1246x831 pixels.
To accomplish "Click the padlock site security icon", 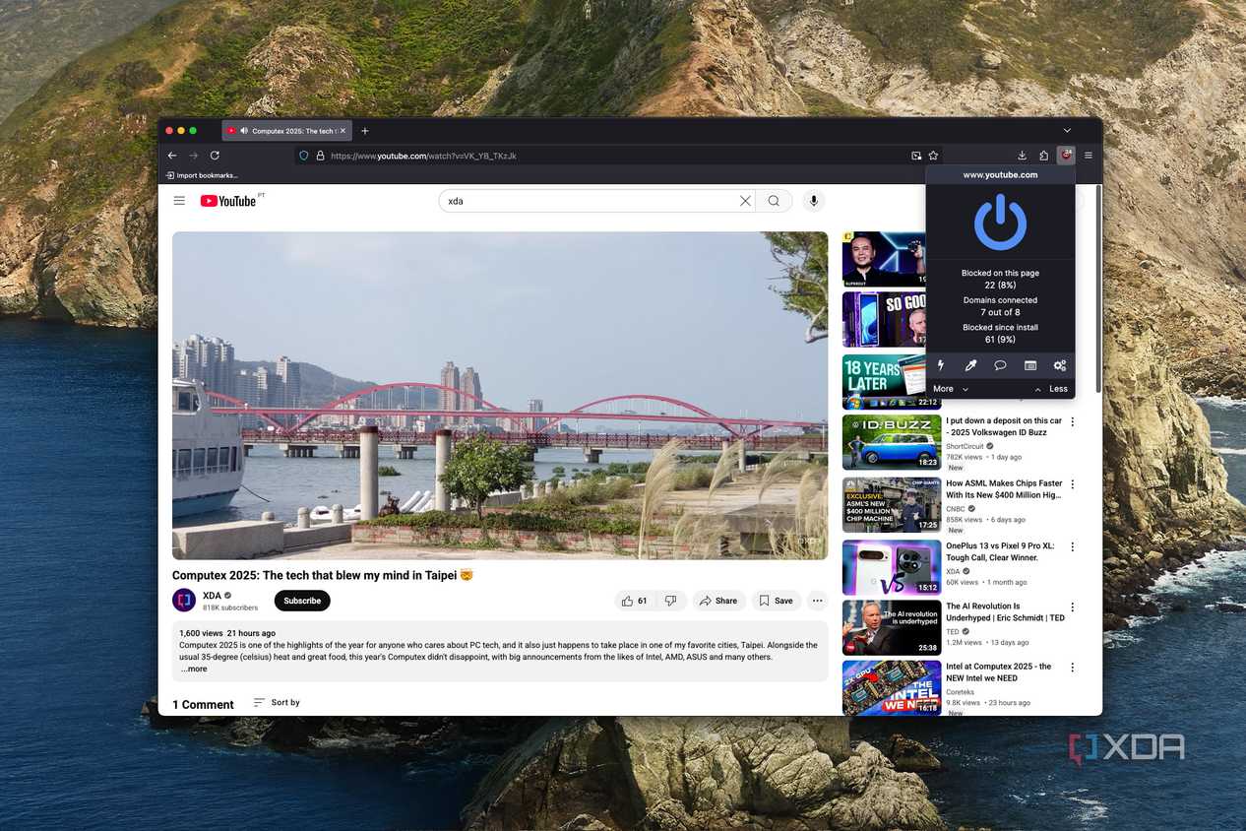I will (x=320, y=156).
